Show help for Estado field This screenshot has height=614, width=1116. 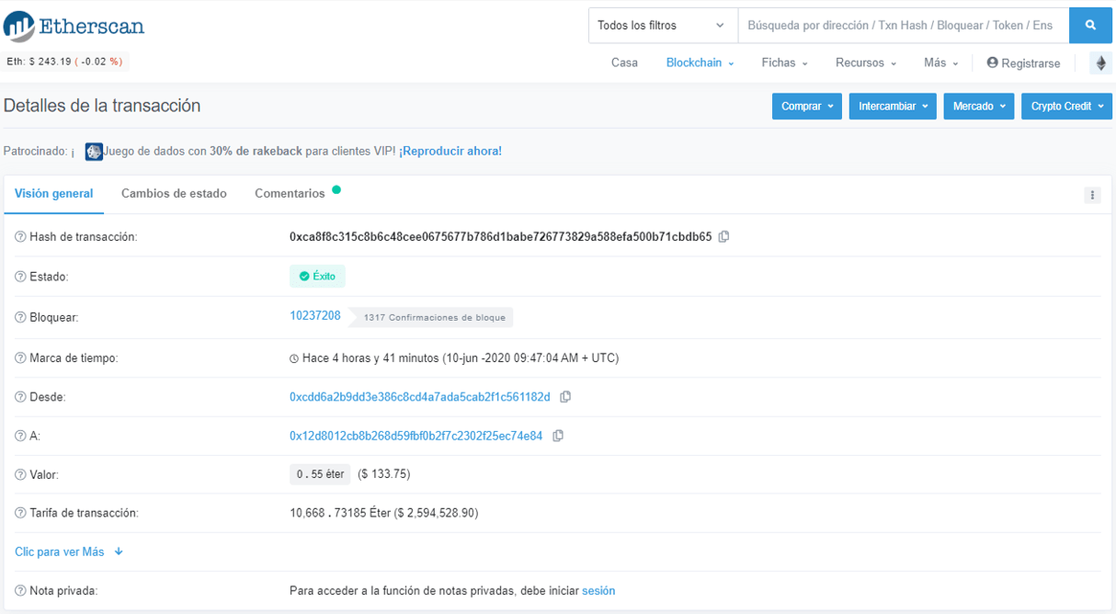click(20, 277)
